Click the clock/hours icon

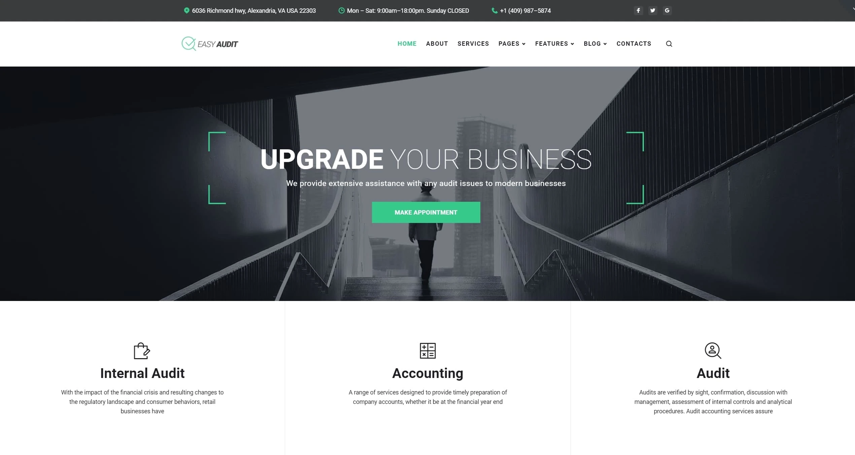(x=340, y=10)
